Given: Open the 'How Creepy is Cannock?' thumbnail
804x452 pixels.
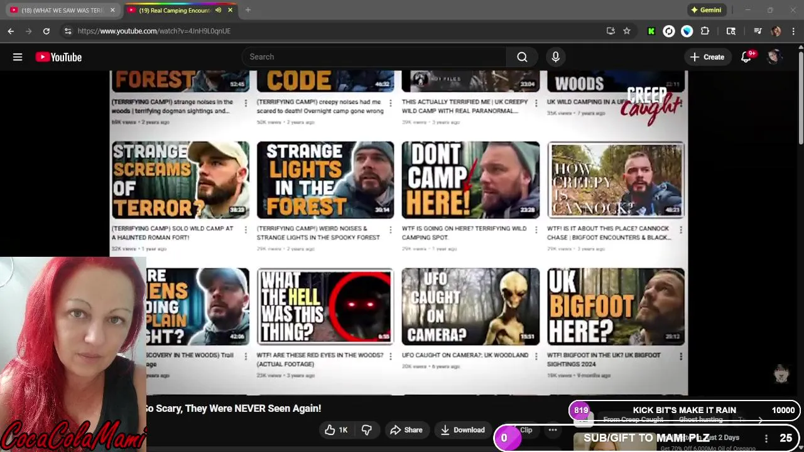Looking at the screenshot, I should click(616, 180).
